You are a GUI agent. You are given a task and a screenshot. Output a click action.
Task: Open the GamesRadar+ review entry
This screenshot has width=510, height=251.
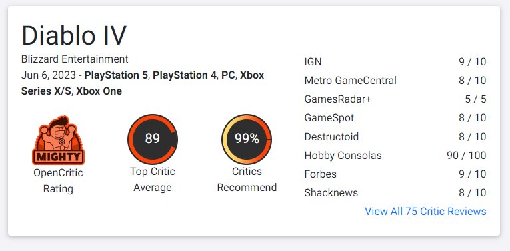[x=395, y=99]
